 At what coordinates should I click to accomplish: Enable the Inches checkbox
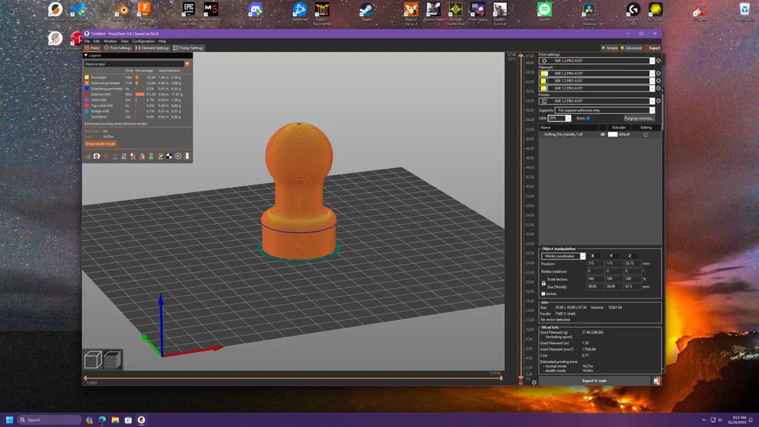(x=543, y=294)
